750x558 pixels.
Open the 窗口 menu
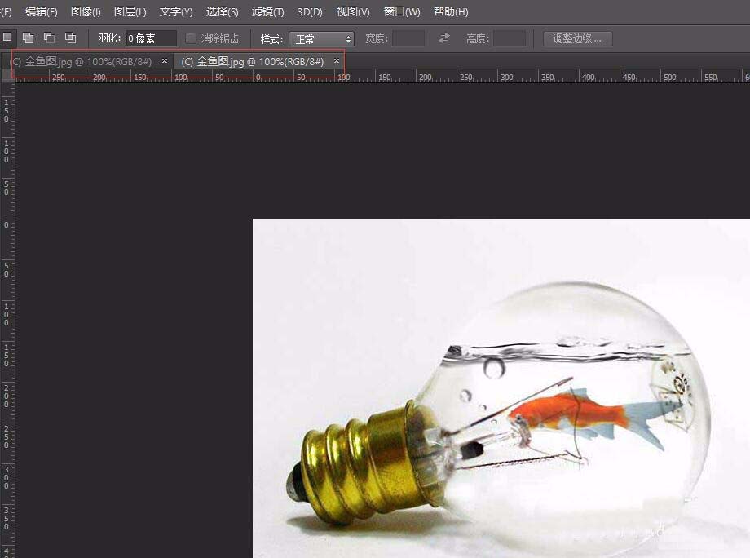click(x=400, y=11)
